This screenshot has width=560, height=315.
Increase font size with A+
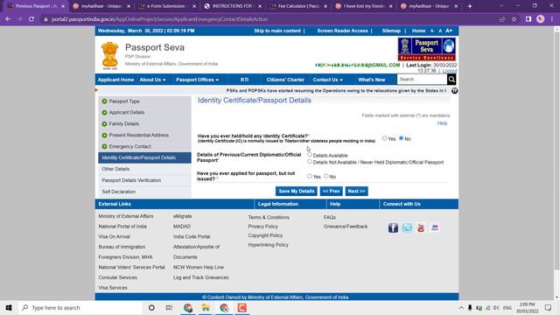click(x=449, y=31)
